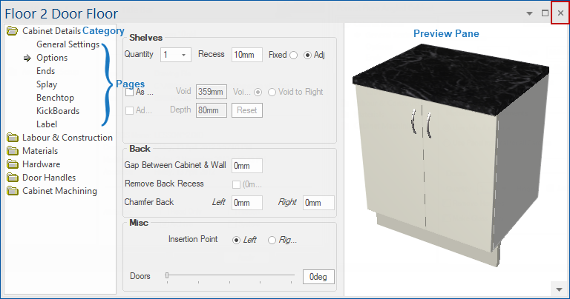This screenshot has height=299, width=570.
Task: Go to the KickBoards page
Action: (x=57, y=111)
